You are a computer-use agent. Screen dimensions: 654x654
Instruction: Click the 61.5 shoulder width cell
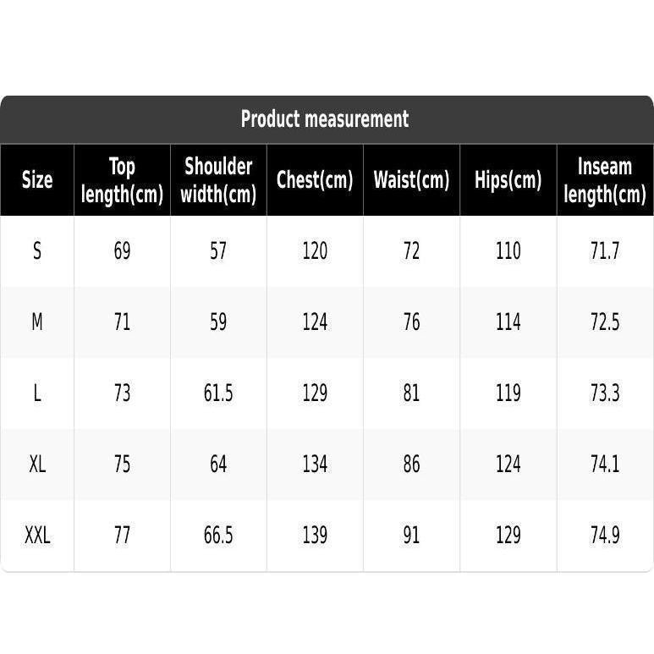coord(218,393)
